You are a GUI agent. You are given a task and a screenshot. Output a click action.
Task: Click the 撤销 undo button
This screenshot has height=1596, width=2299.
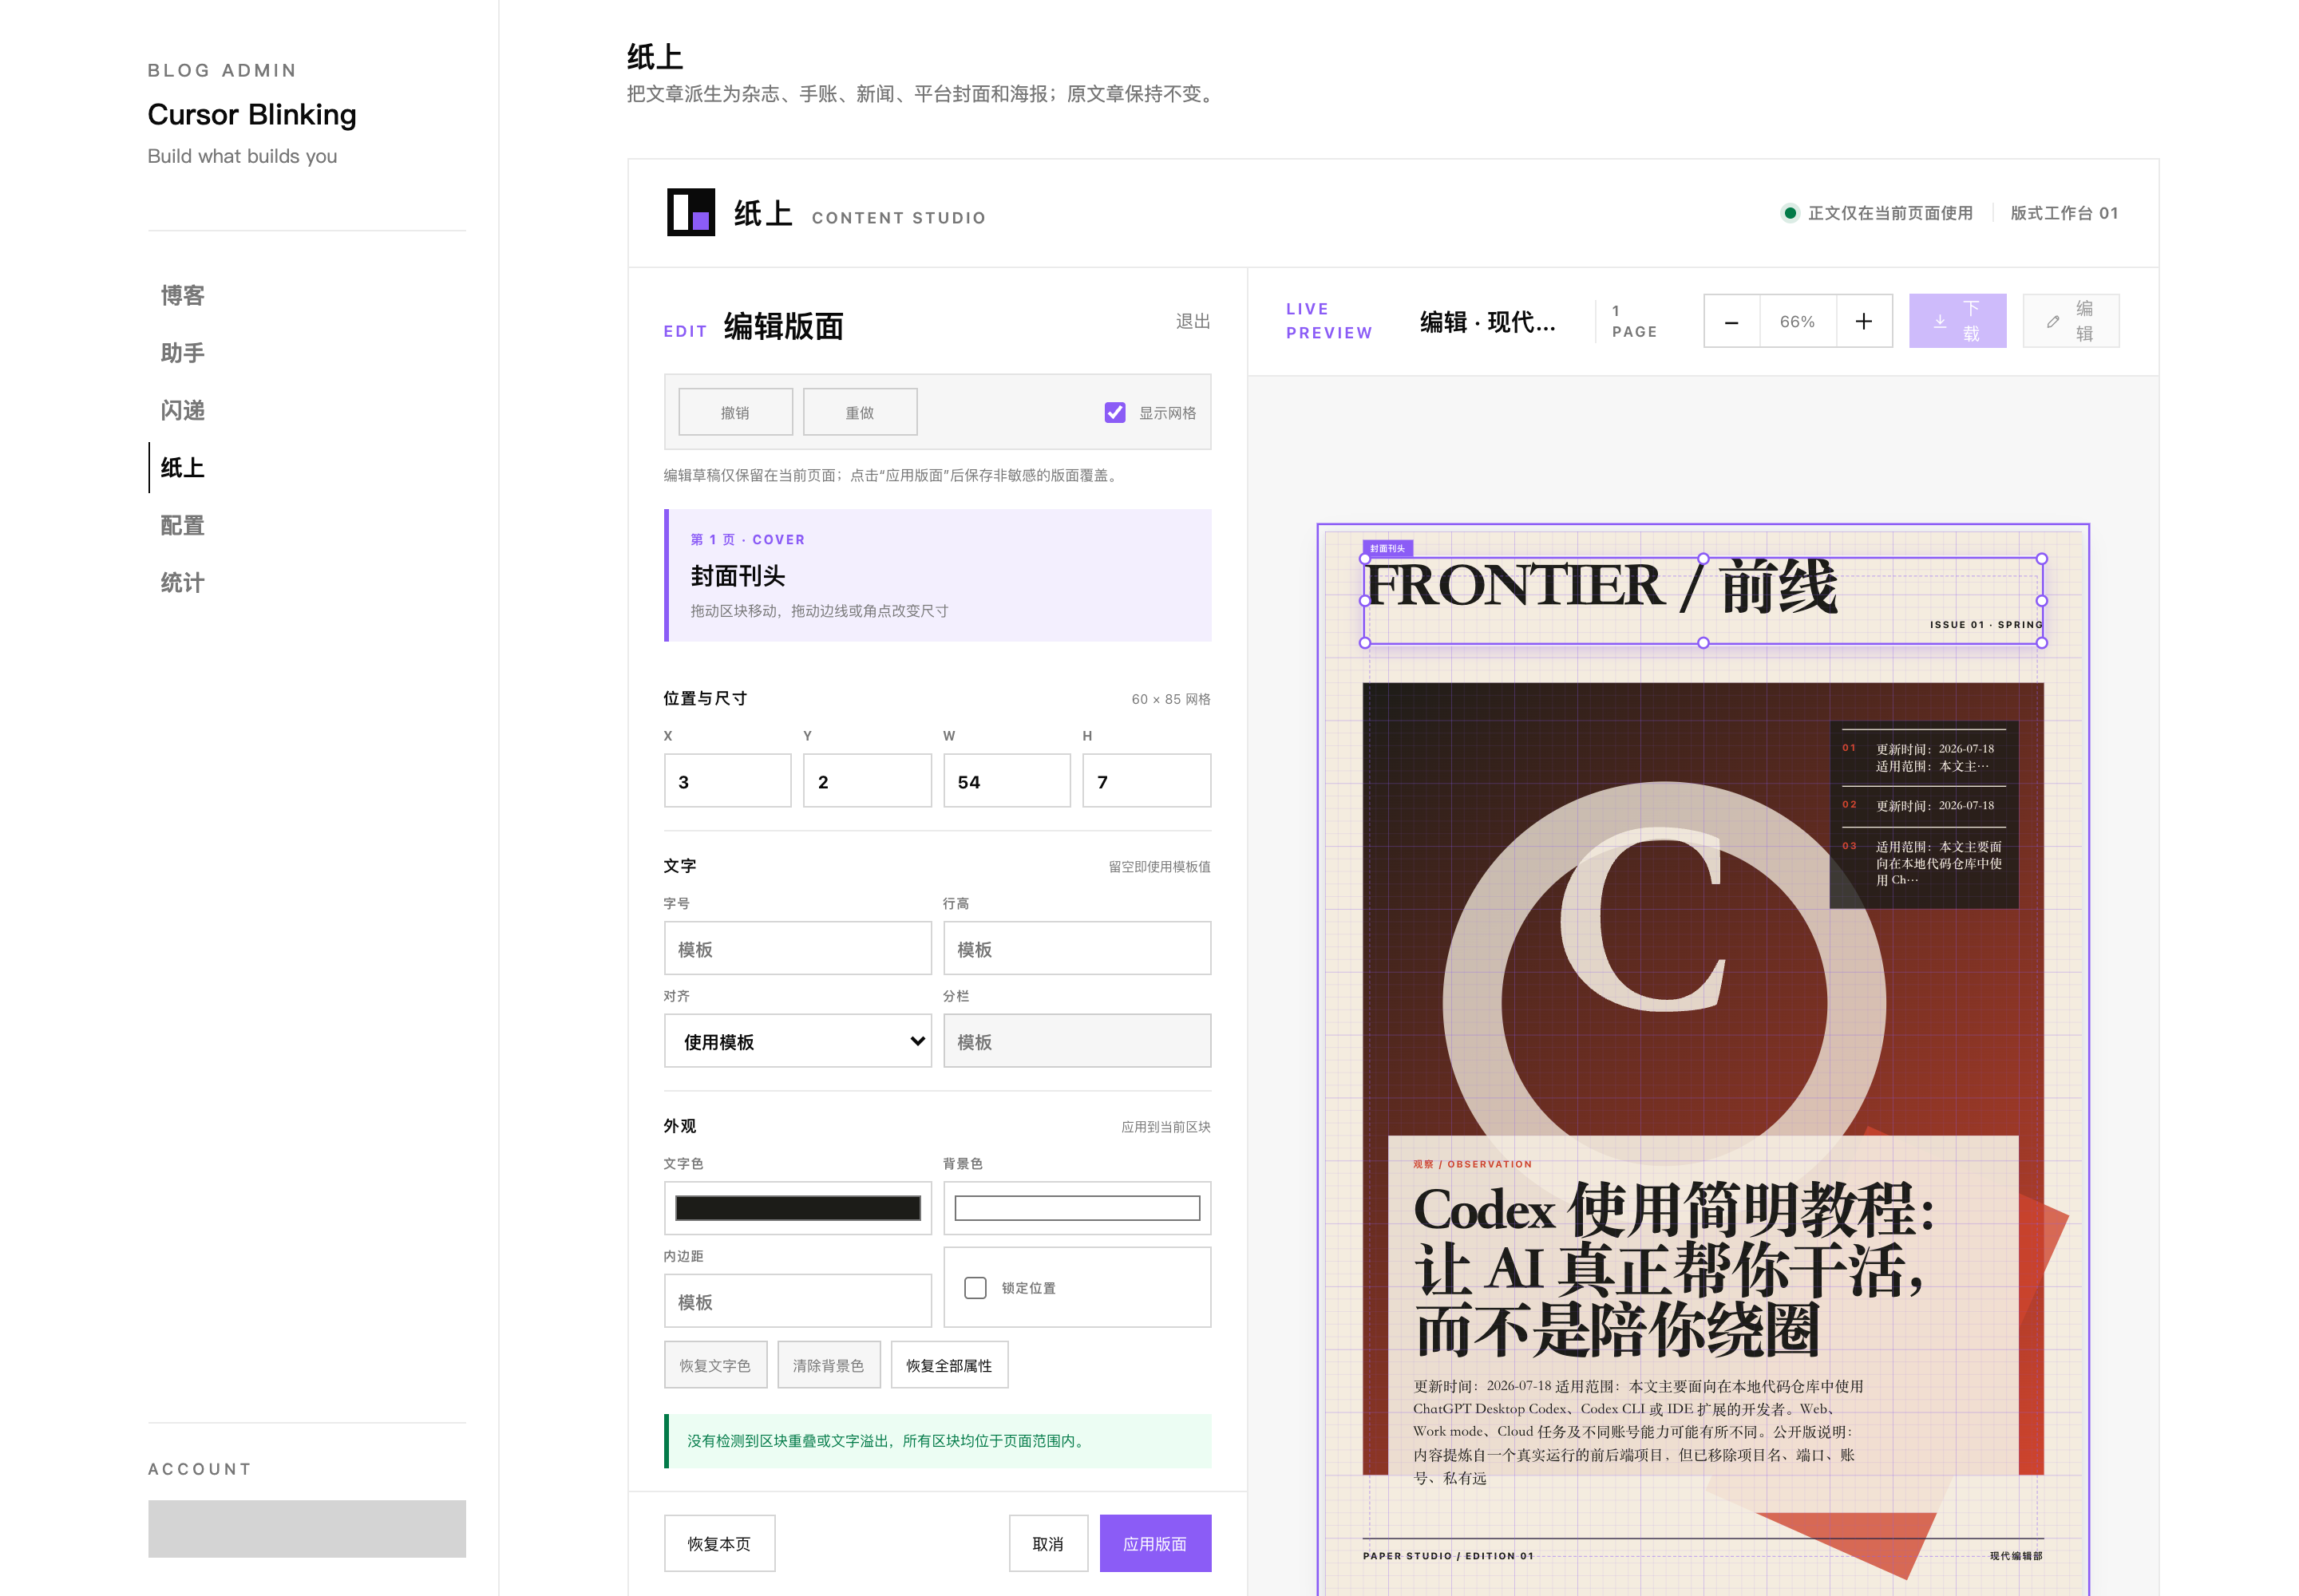[735, 412]
